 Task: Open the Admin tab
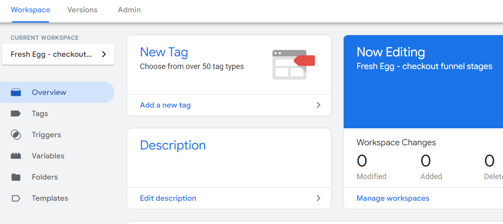[x=129, y=10]
